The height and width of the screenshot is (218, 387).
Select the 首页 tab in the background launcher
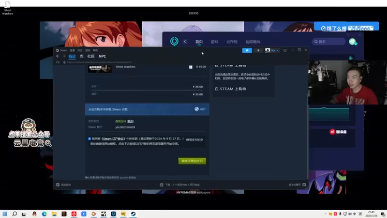coord(199,42)
